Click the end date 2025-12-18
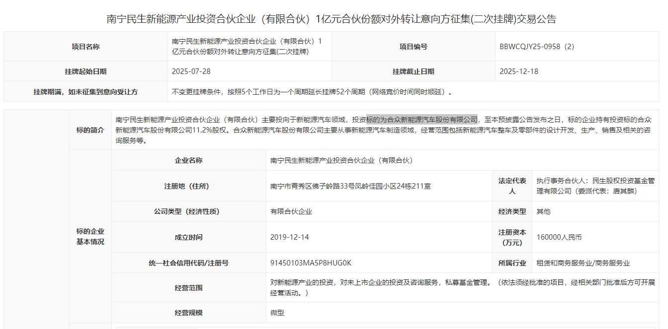 coord(519,71)
